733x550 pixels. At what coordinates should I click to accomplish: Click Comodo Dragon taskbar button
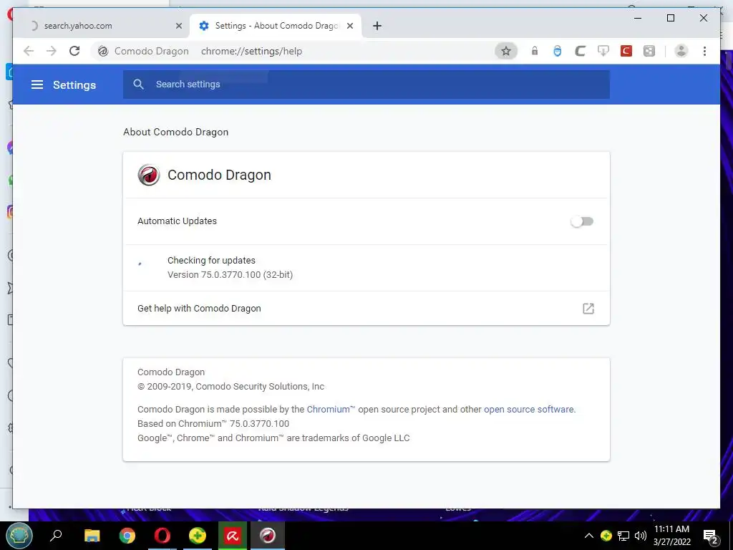tap(268, 536)
